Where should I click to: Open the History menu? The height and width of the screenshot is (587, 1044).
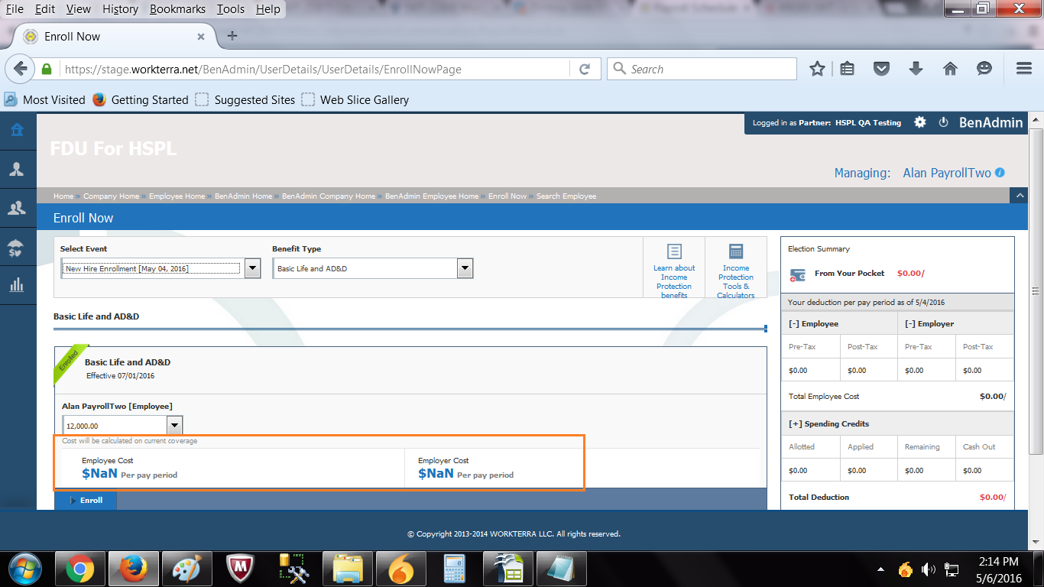(120, 9)
